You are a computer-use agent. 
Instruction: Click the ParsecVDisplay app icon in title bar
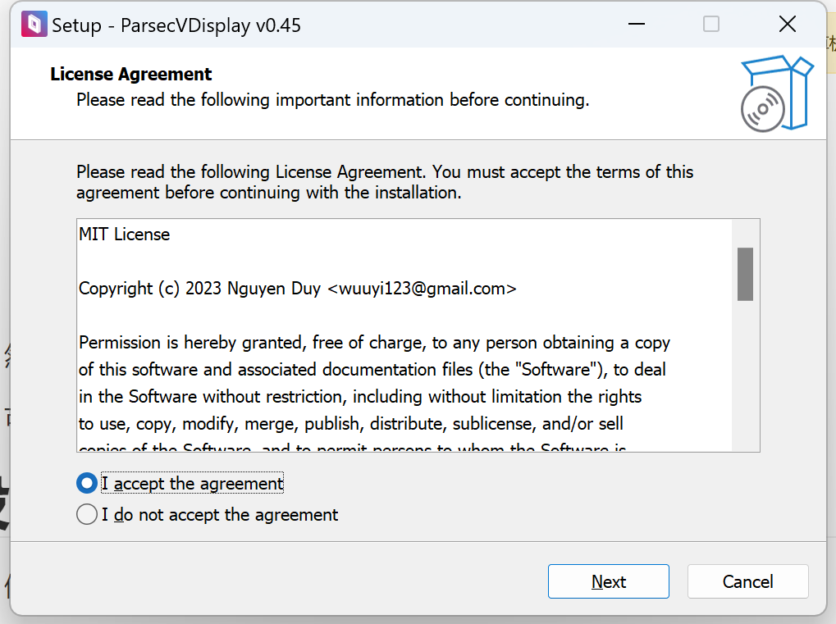click(x=34, y=24)
